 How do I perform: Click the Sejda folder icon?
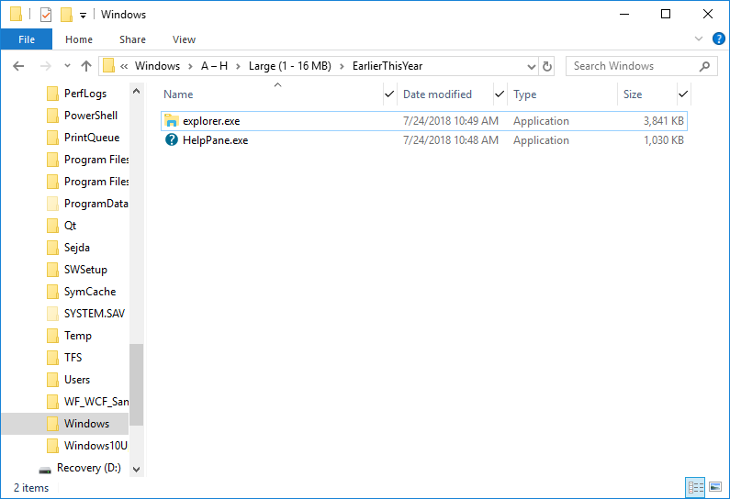(52, 248)
